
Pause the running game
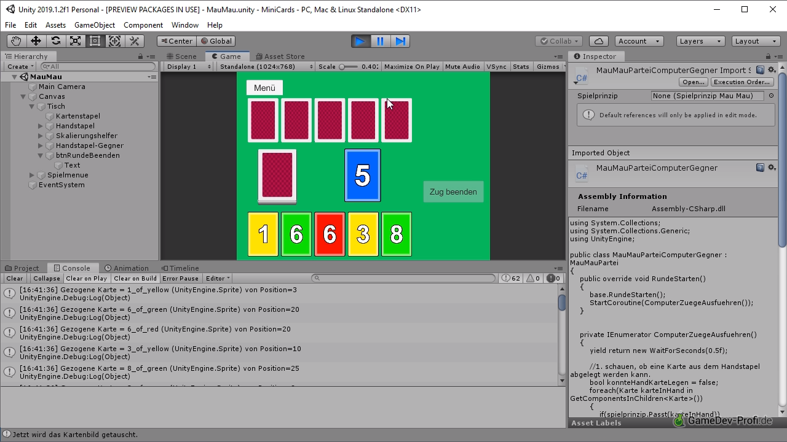(380, 41)
